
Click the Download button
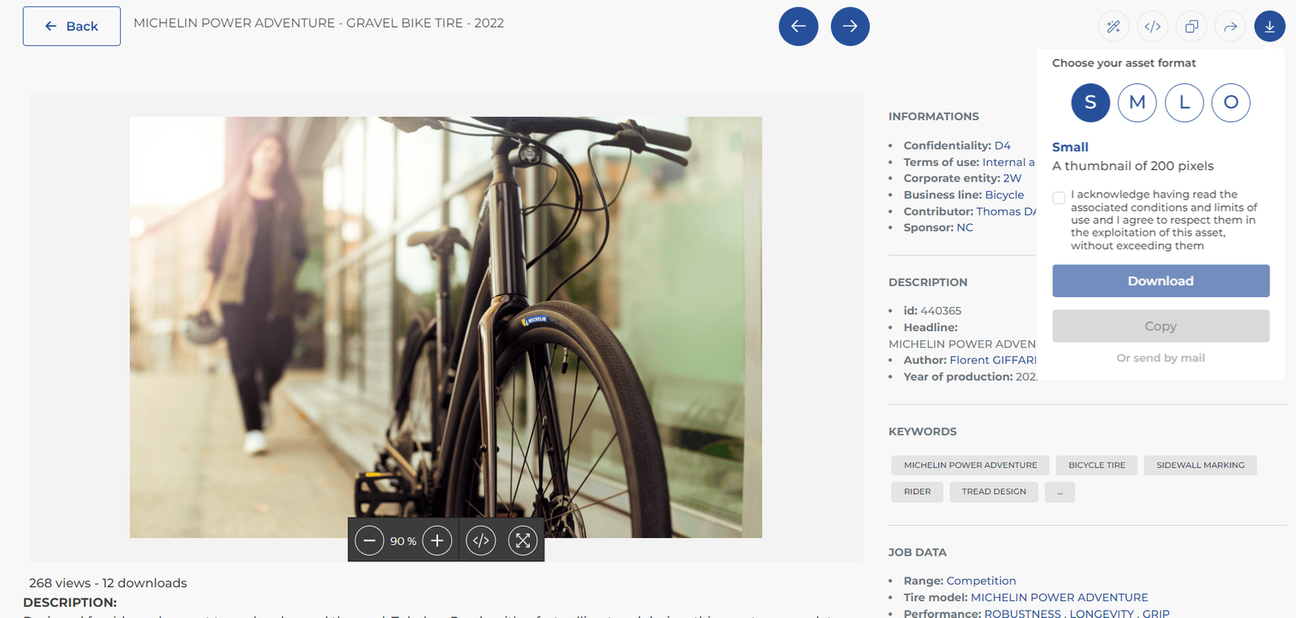[x=1161, y=281]
